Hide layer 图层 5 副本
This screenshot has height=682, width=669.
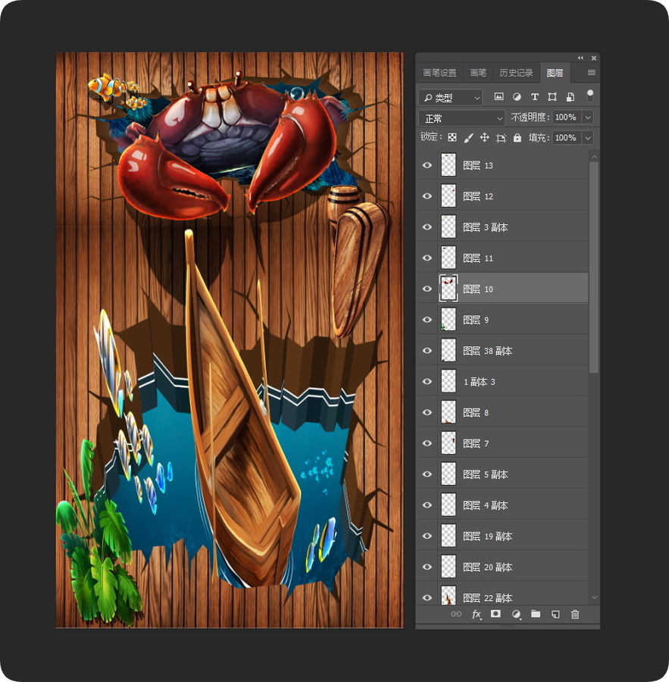(x=427, y=474)
